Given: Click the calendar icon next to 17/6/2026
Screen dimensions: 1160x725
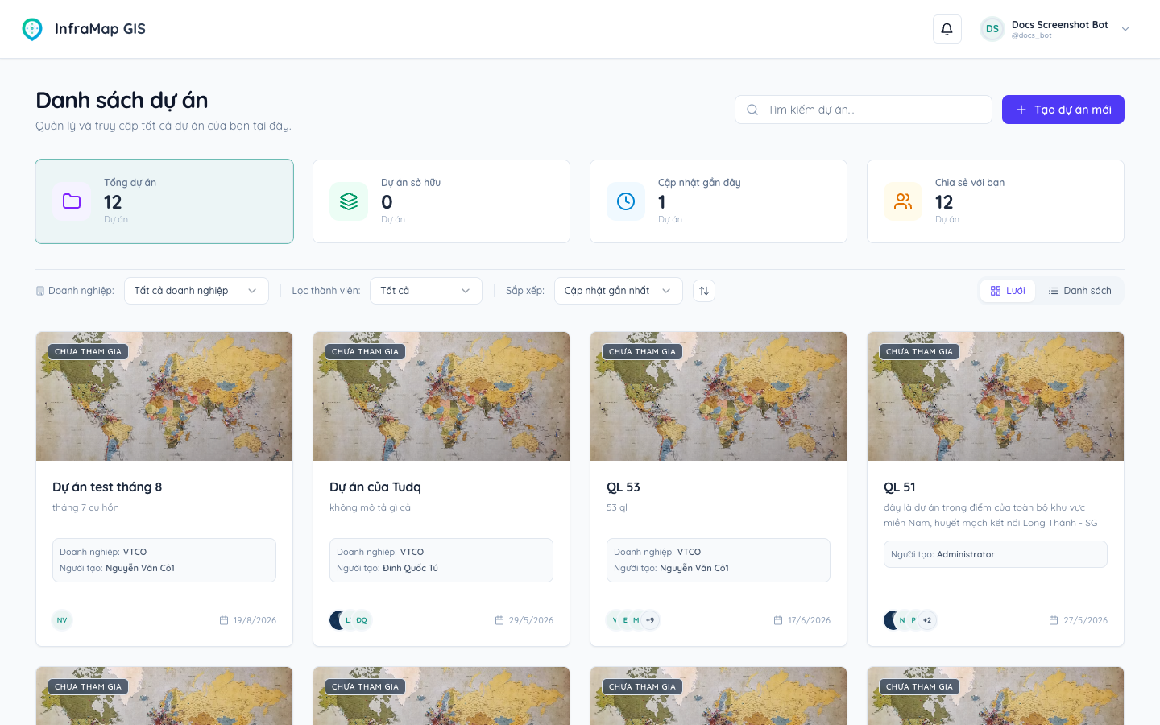Looking at the screenshot, I should (x=778, y=620).
